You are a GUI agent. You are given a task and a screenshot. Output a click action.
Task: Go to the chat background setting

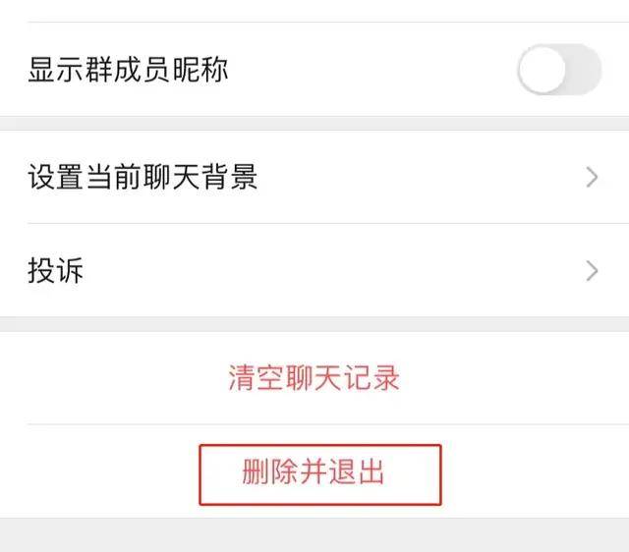pyautogui.click(x=314, y=178)
